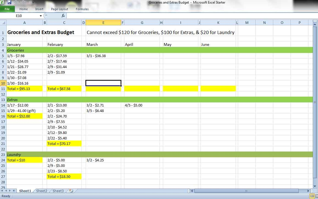Open the Customize Quick Access Toolbar dropdown
Viewport: 318px width, 199px height.
coord(32,2)
